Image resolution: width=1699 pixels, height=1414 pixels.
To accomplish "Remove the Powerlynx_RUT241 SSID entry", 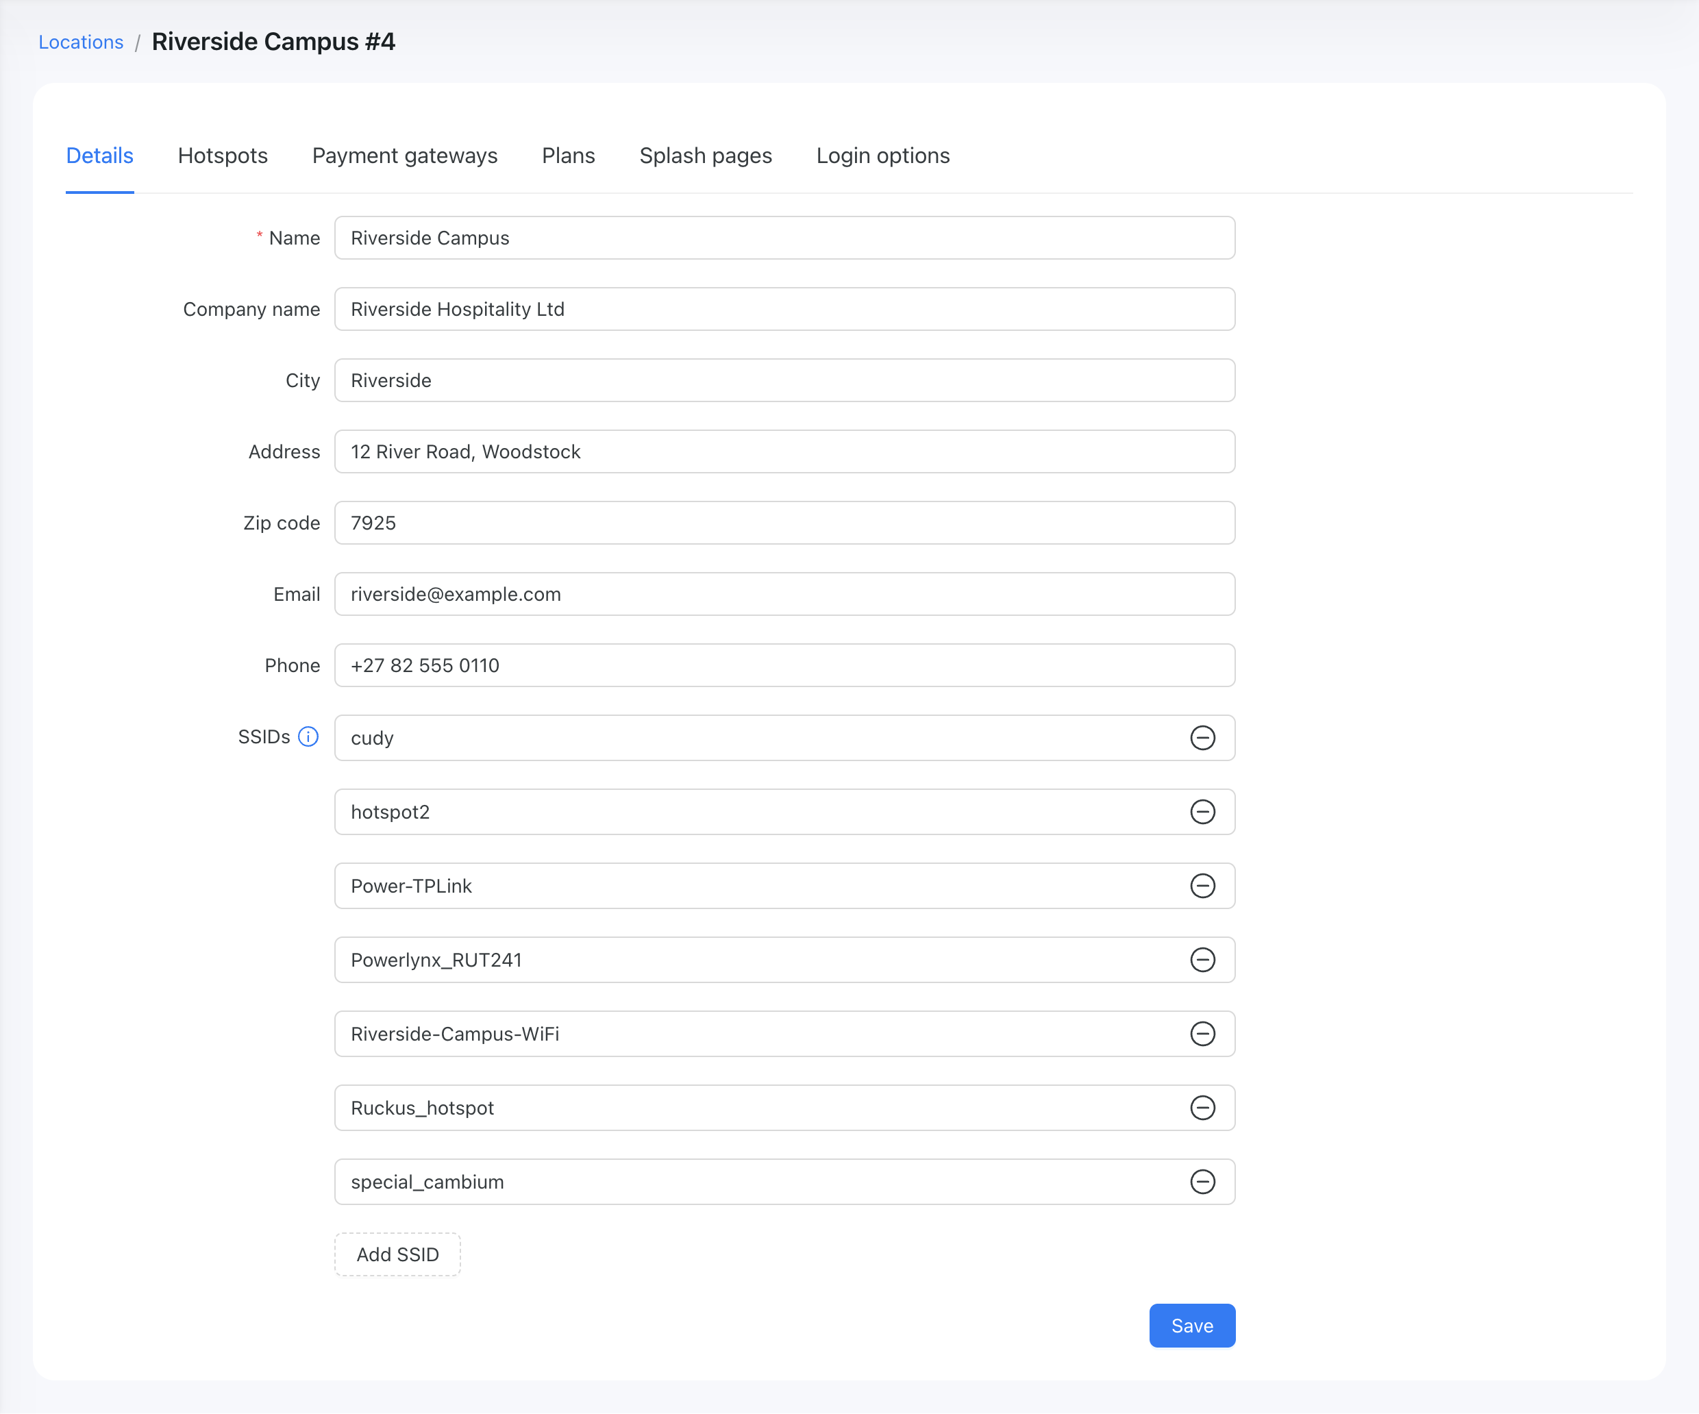I will pos(1202,959).
